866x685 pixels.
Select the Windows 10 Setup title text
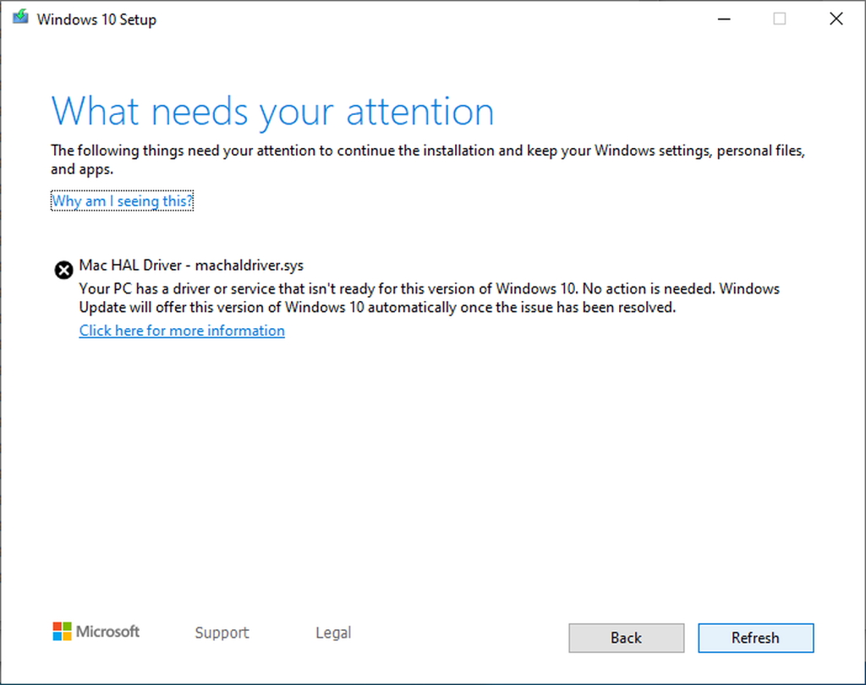pos(96,19)
